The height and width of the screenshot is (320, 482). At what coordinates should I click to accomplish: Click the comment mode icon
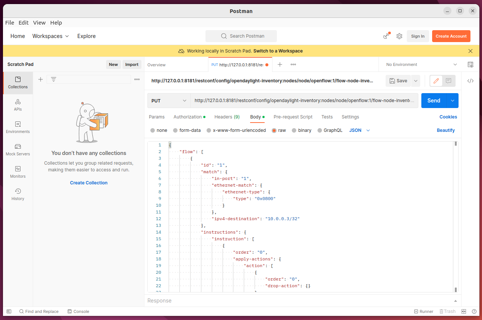[x=449, y=81]
